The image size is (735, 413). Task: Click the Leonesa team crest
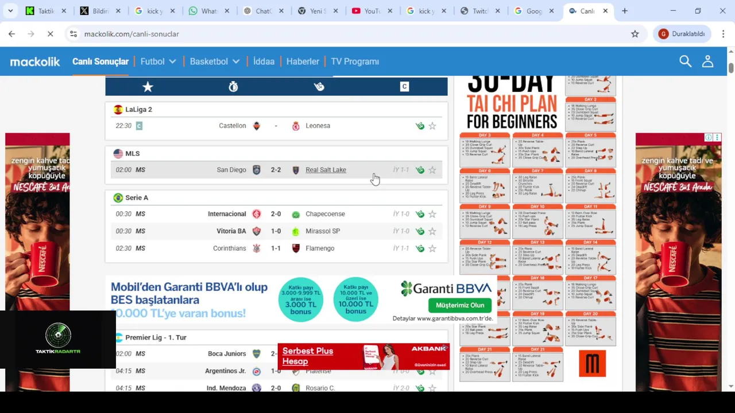296,126
